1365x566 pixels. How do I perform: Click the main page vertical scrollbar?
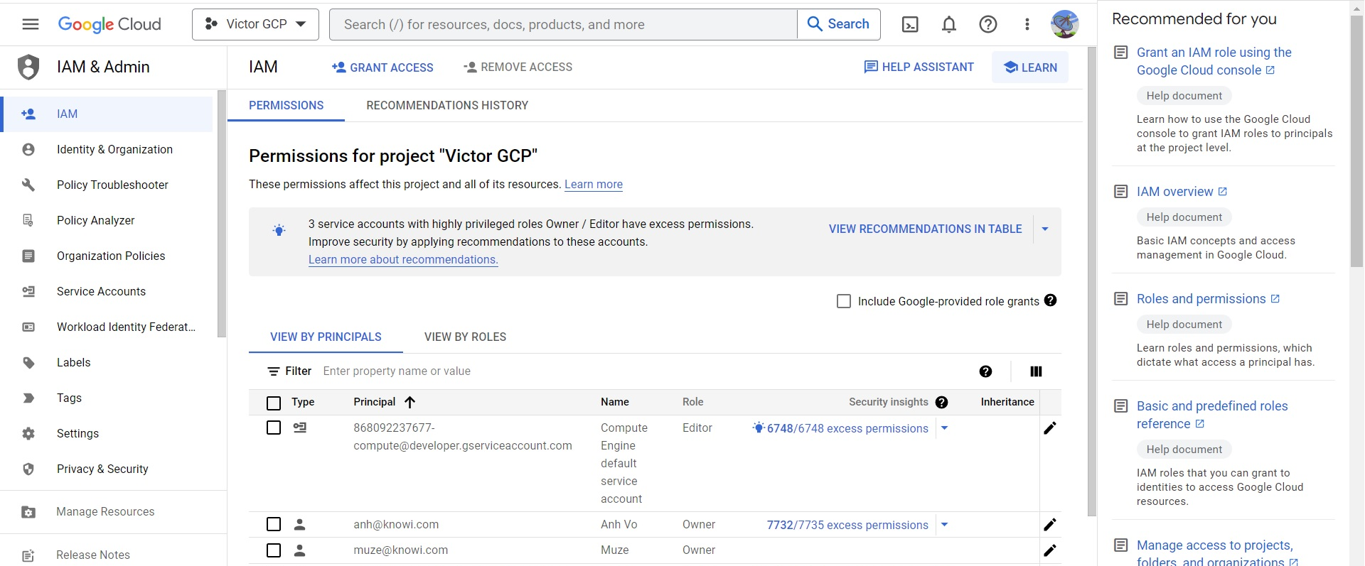[x=1092, y=282]
